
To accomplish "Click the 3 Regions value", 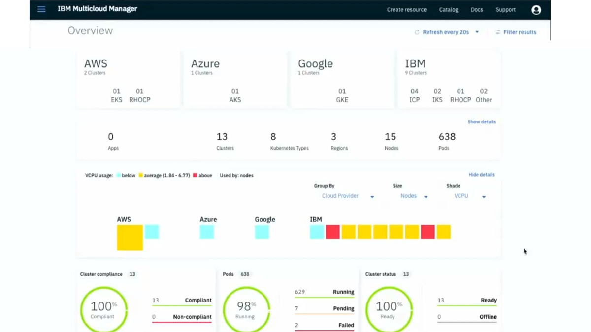I will (x=339, y=141).
